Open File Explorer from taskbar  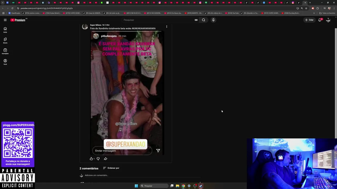(x=177, y=186)
